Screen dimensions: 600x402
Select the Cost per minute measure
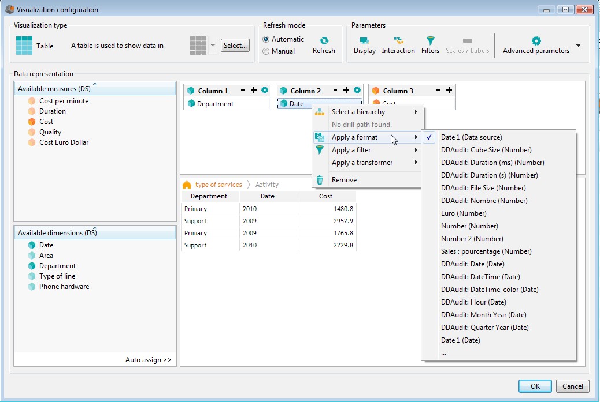pos(64,101)
